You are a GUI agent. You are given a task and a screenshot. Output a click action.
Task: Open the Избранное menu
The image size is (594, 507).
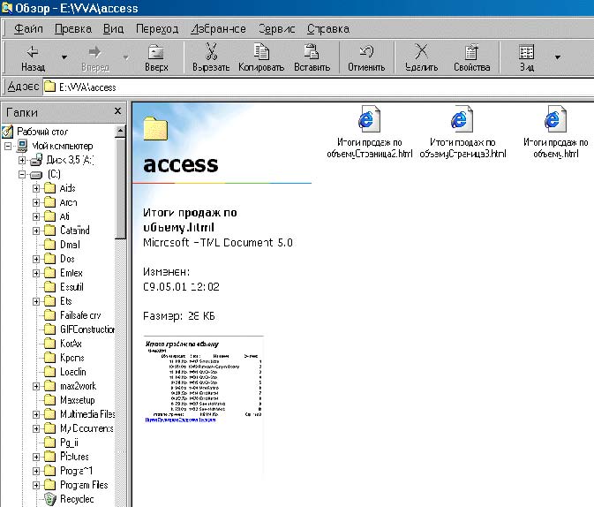(217, 28)
